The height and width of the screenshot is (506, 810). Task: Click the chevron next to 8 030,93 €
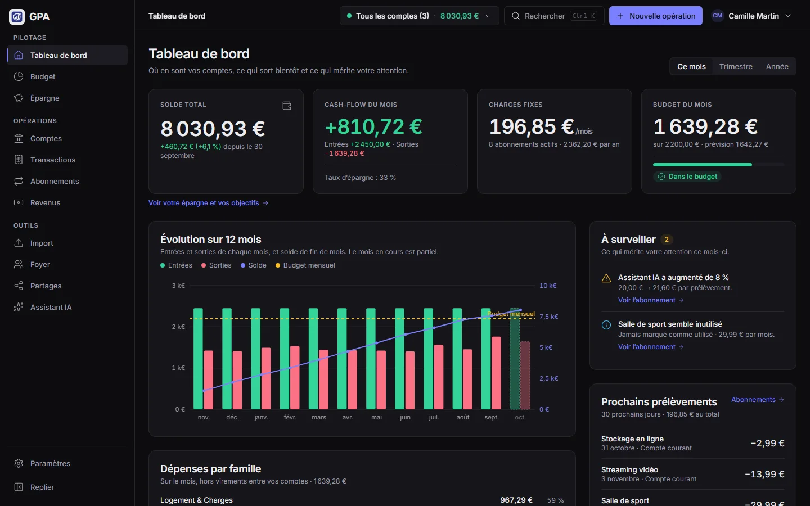pyautogui.click(x=488, y=16)
